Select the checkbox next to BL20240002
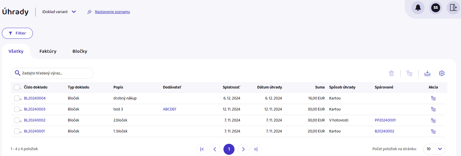The width and height of the screenshot is (461, 156). (x=17, y=120)
